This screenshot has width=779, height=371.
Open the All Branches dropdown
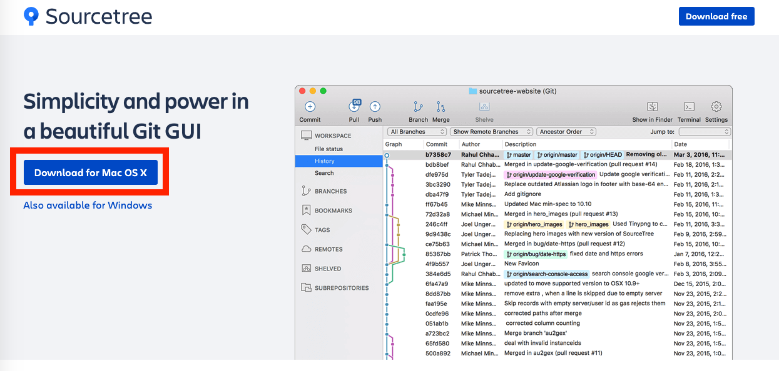point(417,132)
